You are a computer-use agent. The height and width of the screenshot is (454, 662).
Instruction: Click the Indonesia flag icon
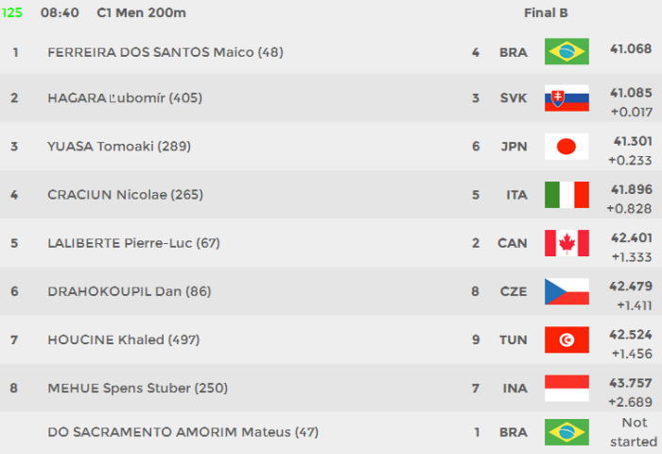566,388
